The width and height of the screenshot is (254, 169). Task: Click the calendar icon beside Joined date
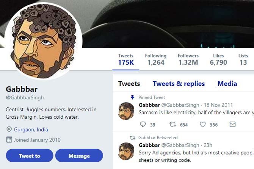[9, 140]
